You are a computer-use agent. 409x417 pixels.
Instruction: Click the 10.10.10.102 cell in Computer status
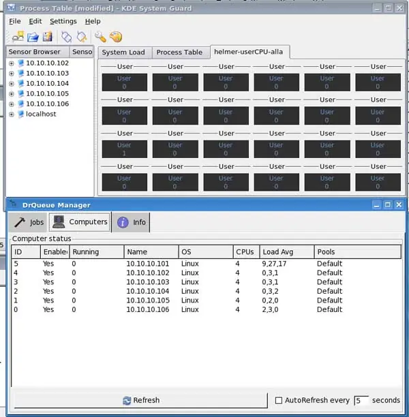148,273
